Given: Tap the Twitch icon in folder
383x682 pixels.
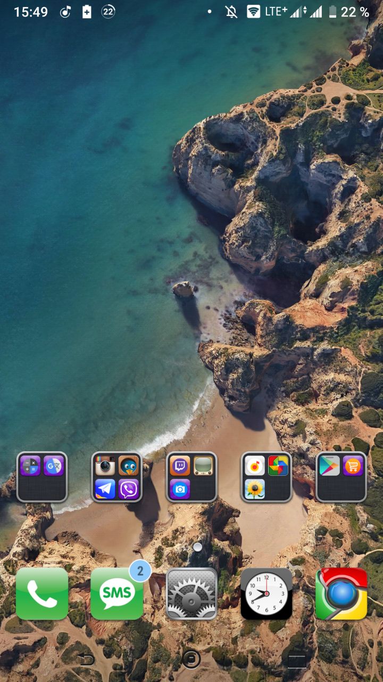Looking at the screenshot, I should pyautogui.click(x=180, y=466).
